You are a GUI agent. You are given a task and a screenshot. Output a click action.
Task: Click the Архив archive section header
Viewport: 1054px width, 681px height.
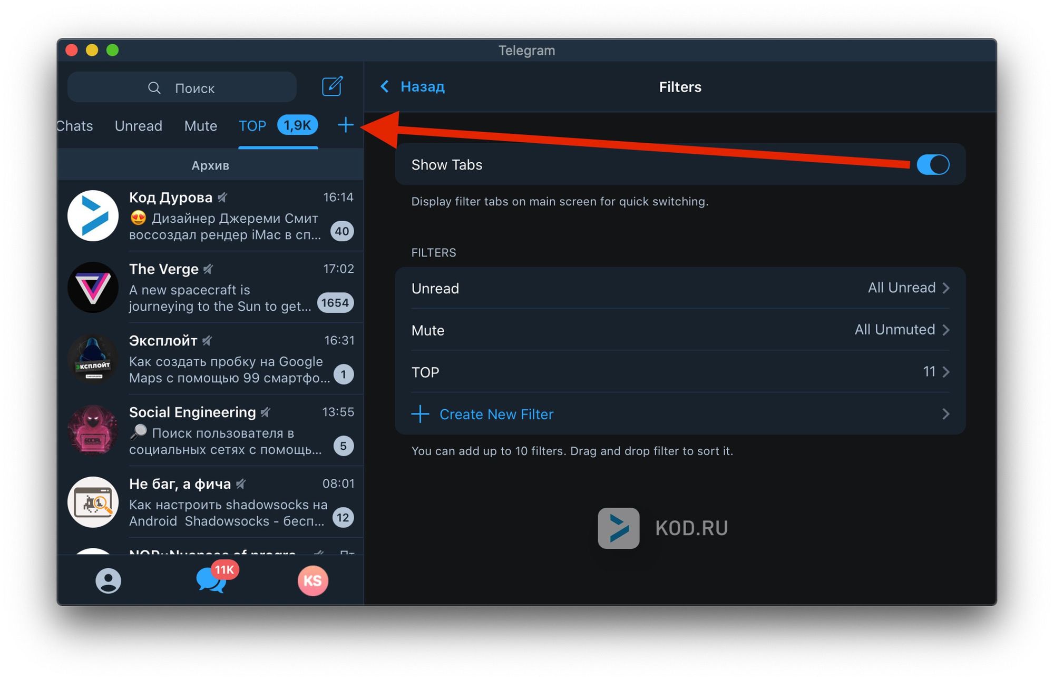pos(211,163)
